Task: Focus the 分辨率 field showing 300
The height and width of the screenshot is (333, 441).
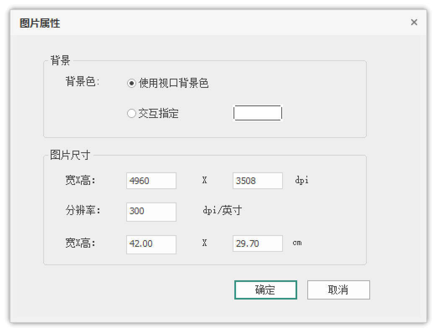Action: (151, 212)
